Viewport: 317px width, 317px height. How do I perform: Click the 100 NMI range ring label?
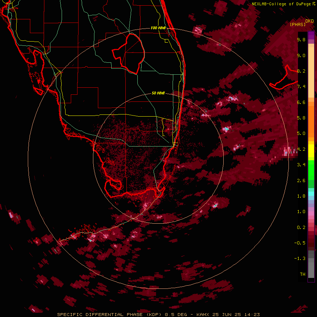[x=158, y=28]
